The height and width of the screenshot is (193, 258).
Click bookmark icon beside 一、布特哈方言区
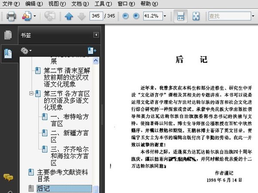(45, 117)
